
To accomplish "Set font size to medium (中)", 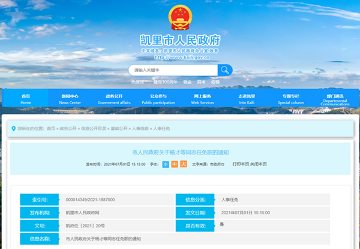I will pos(174,163).
